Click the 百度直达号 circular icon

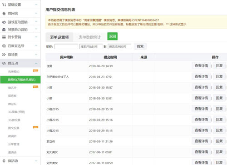(x=4, y=46)
